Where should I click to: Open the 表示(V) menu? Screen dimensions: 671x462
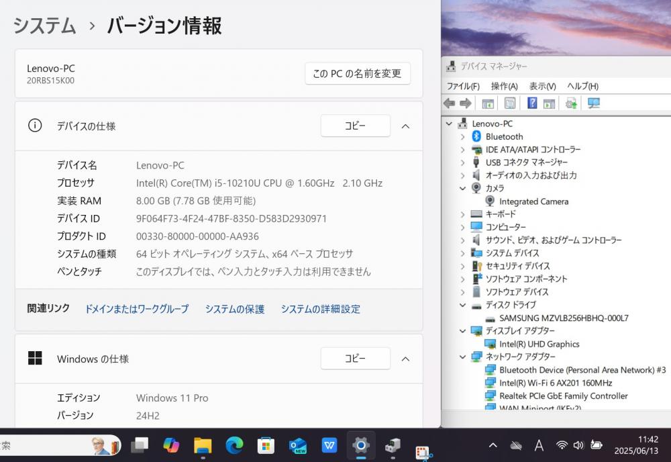click(542, 86)
